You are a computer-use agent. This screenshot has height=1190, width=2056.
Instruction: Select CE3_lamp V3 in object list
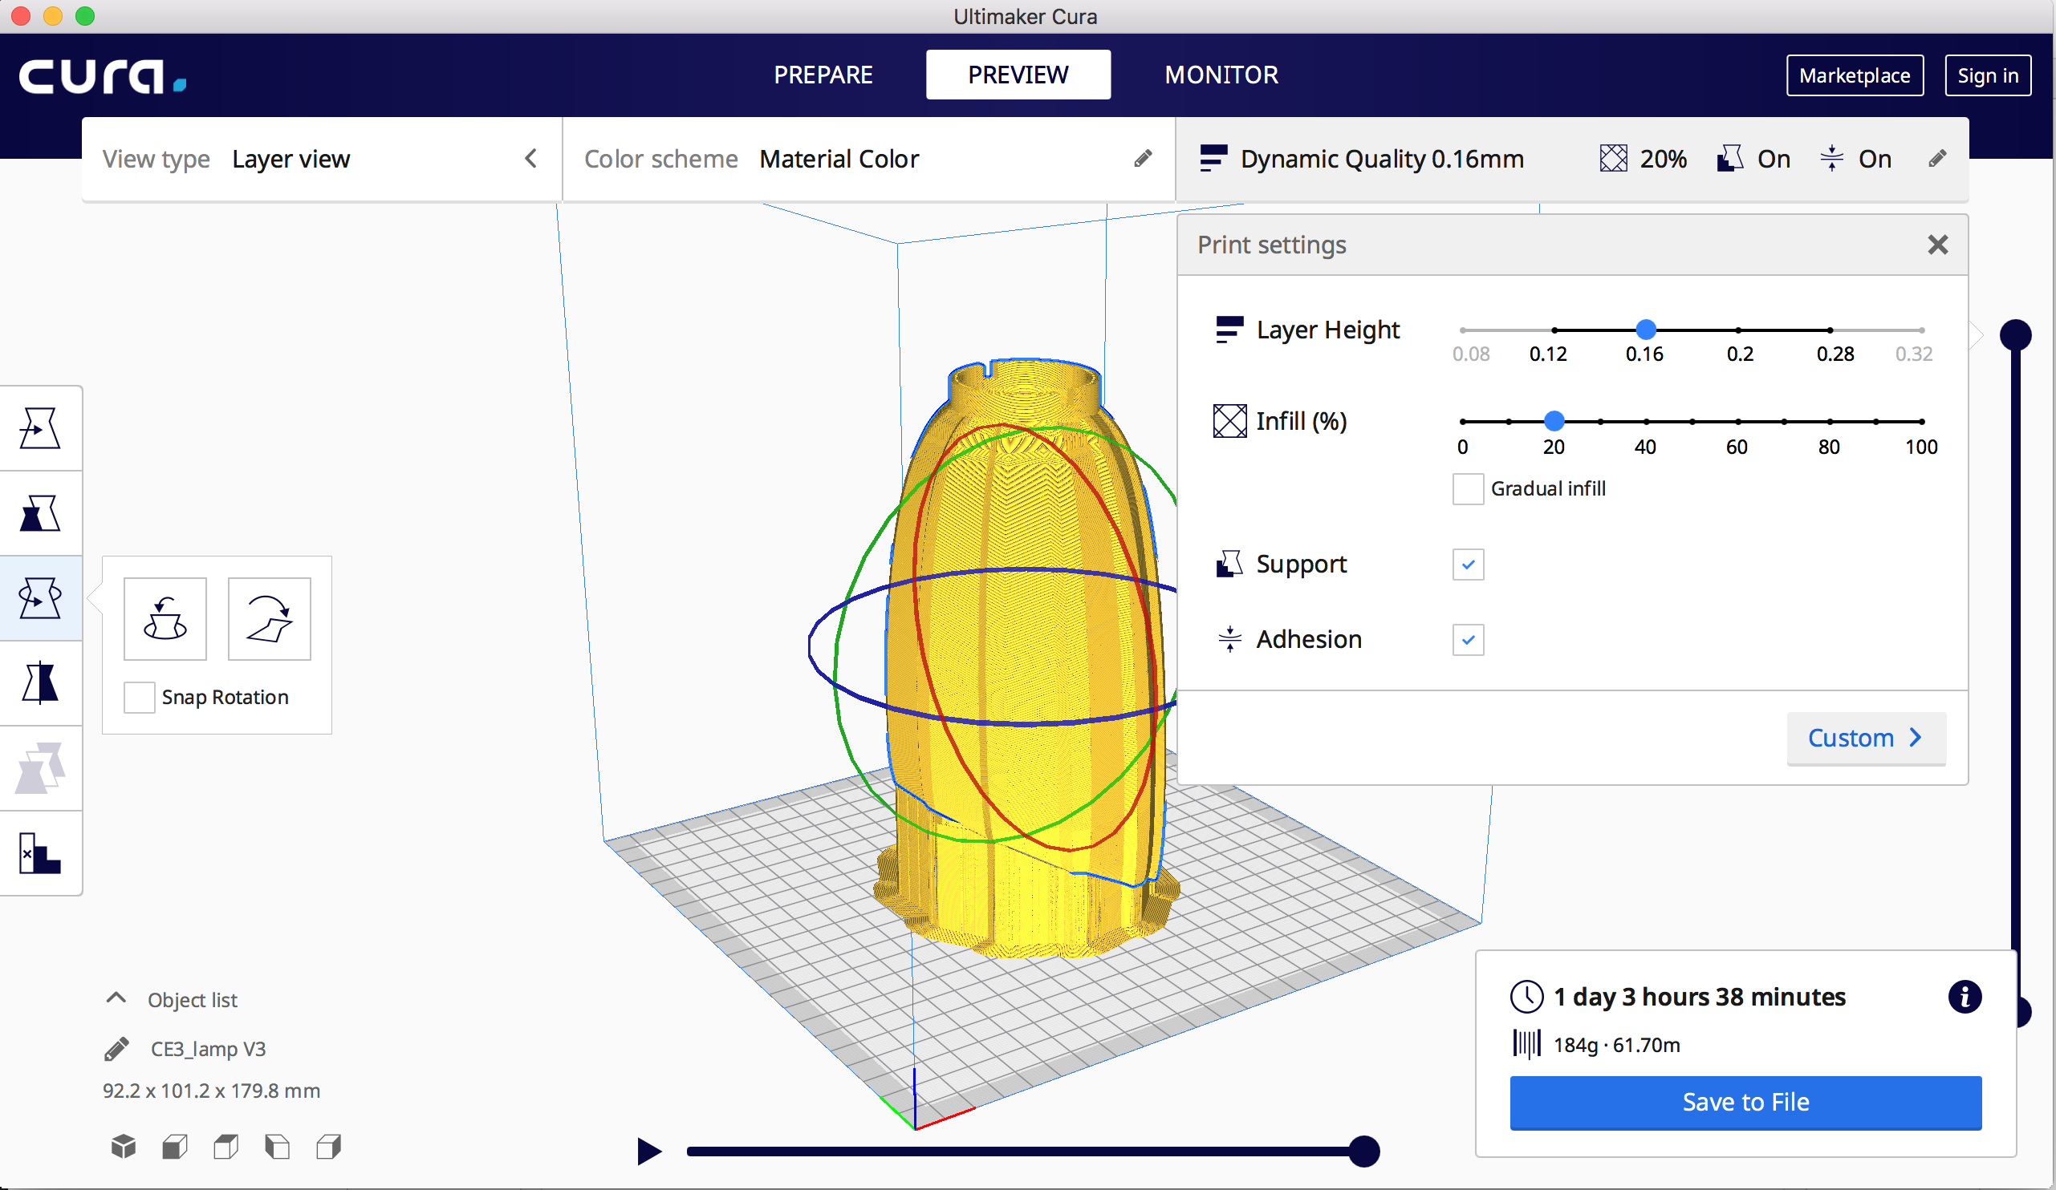[208, 1049]
